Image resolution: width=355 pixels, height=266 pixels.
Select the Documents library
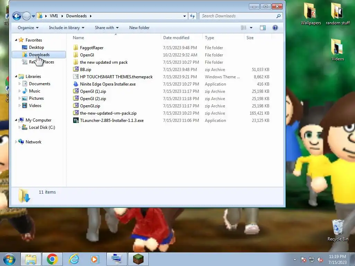point(40,84)
